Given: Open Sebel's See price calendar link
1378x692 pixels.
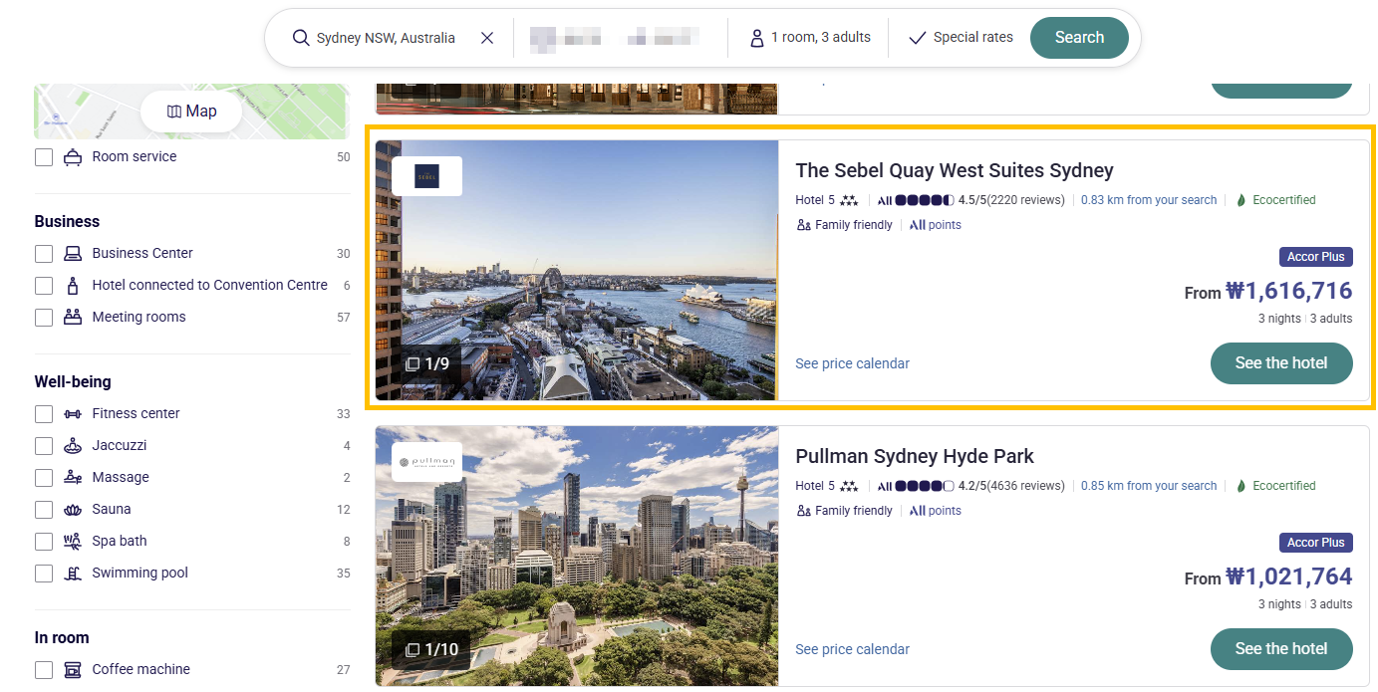Looking at the screenshot, I should click(852, 364).
